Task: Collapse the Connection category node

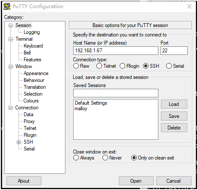Action: (x=10, y=108)
